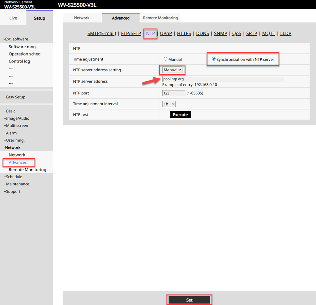Select Software mng. in the sidebar
316x305 pixels.
click(22, 47)
